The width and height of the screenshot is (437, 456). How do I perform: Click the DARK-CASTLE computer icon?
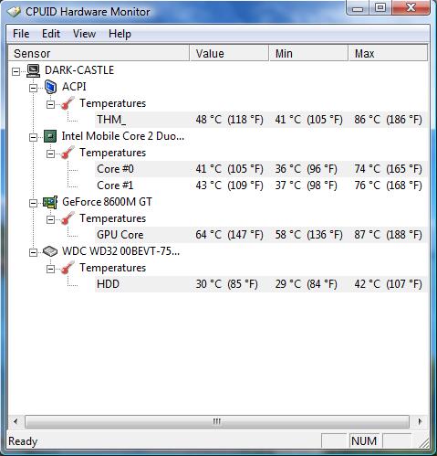pos(33,70)
